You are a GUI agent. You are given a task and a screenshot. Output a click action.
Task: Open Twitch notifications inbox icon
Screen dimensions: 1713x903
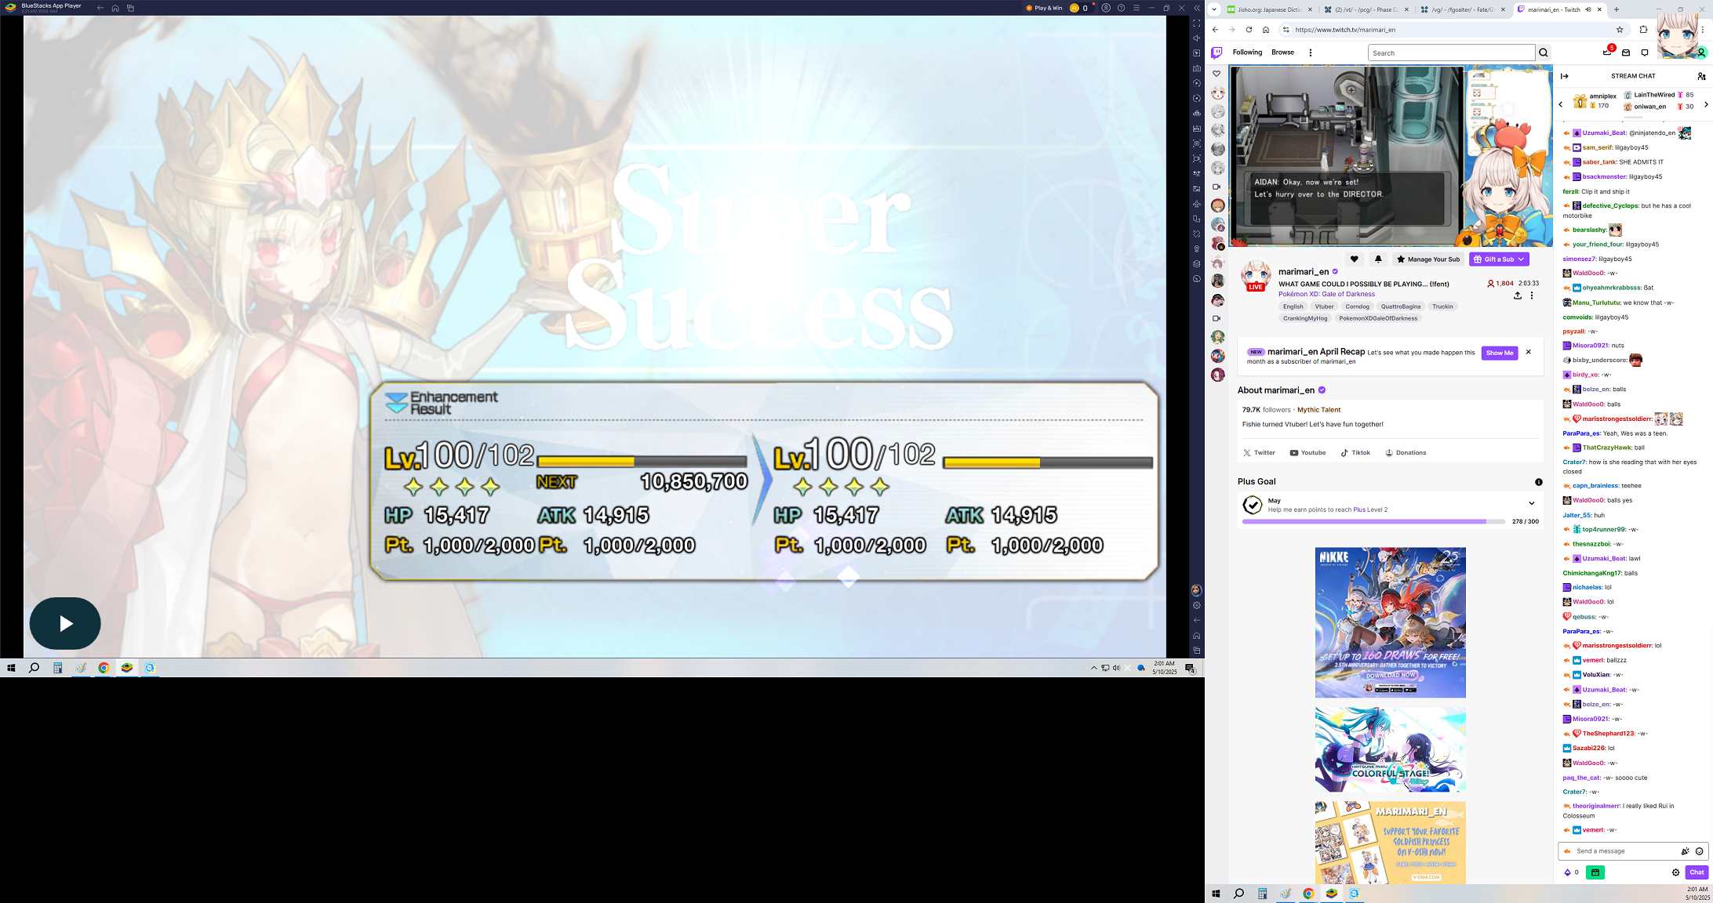coord(1626,53)
